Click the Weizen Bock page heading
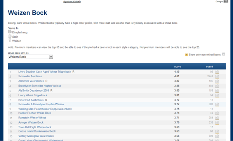Viewport: 233px width, 141px height. (x=28, y=13)
